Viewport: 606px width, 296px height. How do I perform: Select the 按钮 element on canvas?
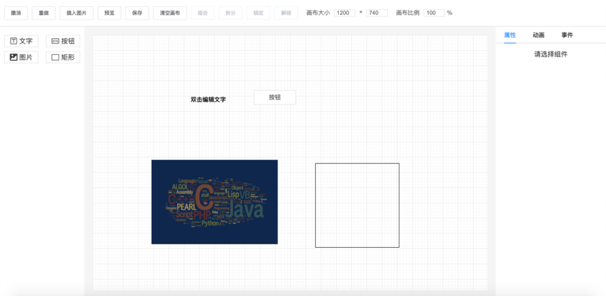(275, 98)
